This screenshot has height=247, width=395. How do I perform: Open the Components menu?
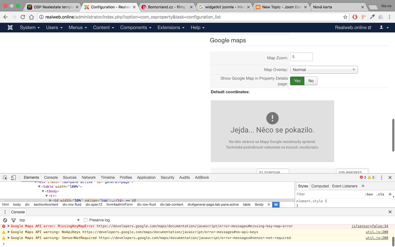136,27
